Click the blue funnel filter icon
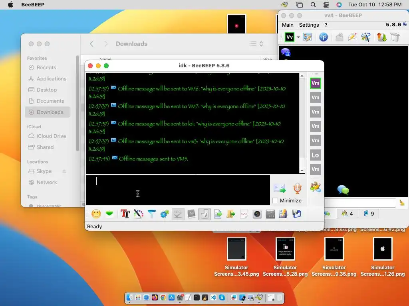Viewport: 409px width, 306px height. click(151, 214)
